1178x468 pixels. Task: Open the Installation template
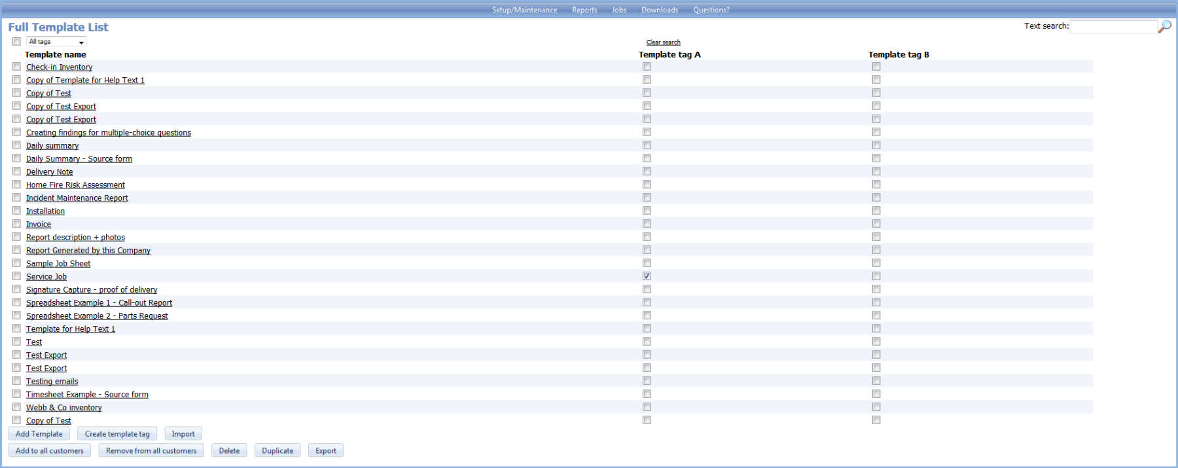(45, 211)
